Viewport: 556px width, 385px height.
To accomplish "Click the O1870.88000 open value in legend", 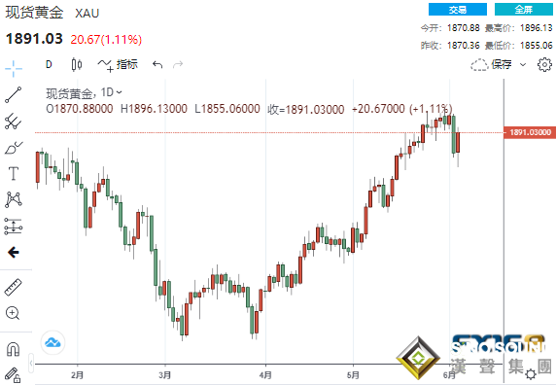I will (80, 109).
